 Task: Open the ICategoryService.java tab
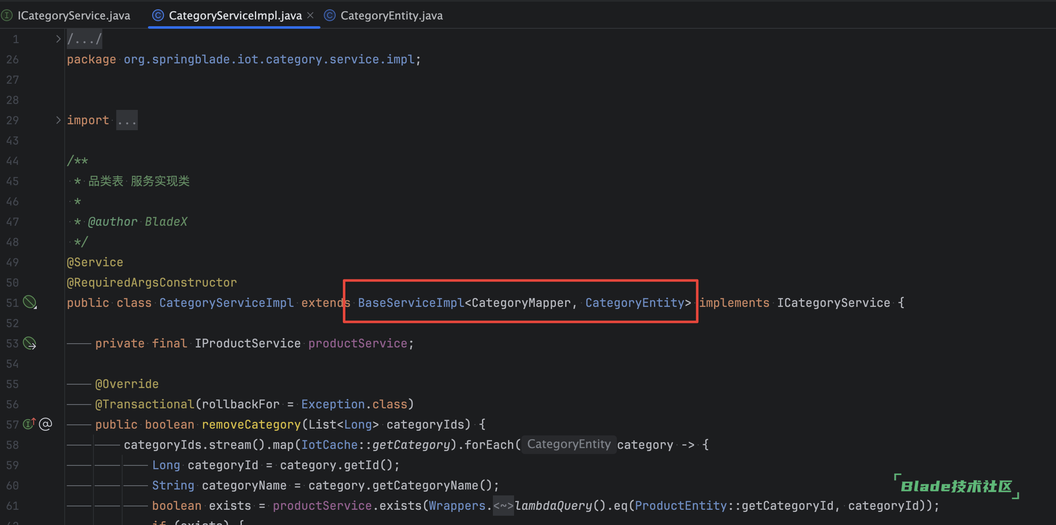click(x=74, y=16)
